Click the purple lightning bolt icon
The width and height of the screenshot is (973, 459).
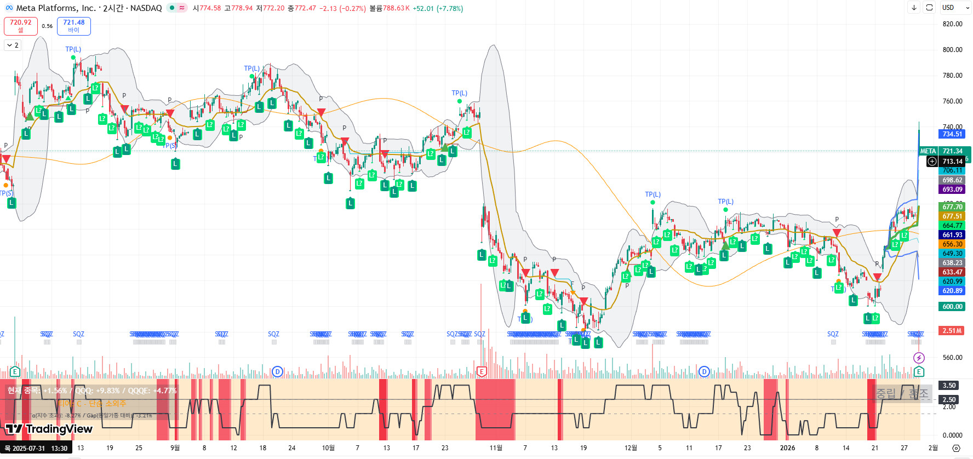(x=919, y=358)
